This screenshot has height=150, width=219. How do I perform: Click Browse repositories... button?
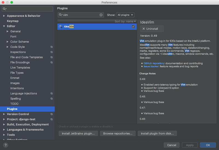[x=118, y=134]
